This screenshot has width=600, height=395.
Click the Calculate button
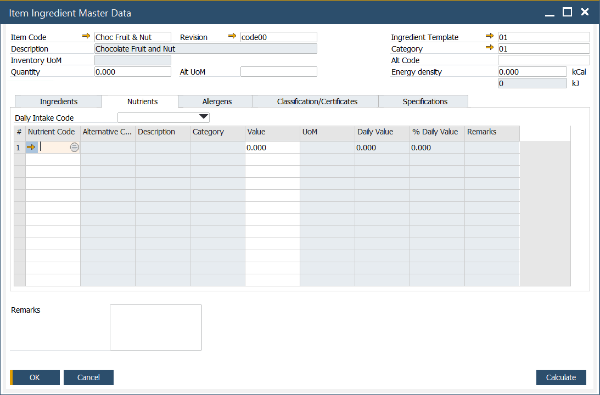(560, 377)
